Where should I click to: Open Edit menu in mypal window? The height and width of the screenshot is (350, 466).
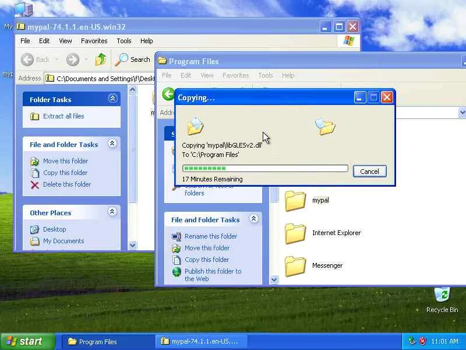tap(44, 41)
